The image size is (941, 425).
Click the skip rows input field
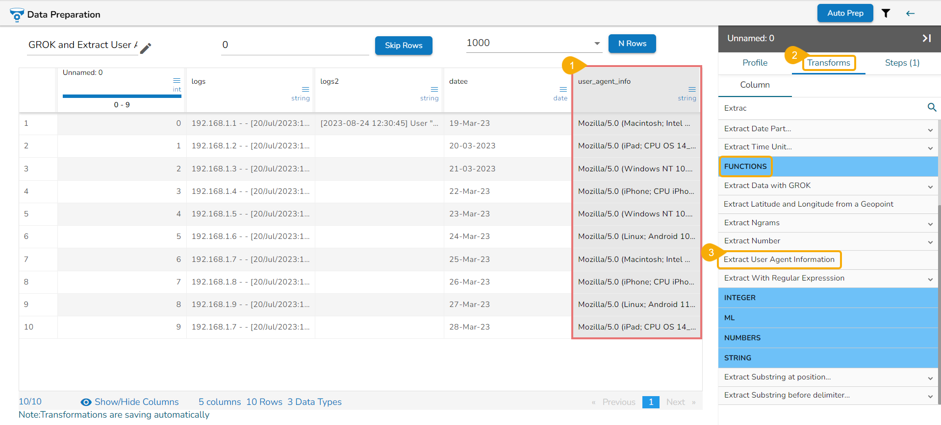point(295,45)
